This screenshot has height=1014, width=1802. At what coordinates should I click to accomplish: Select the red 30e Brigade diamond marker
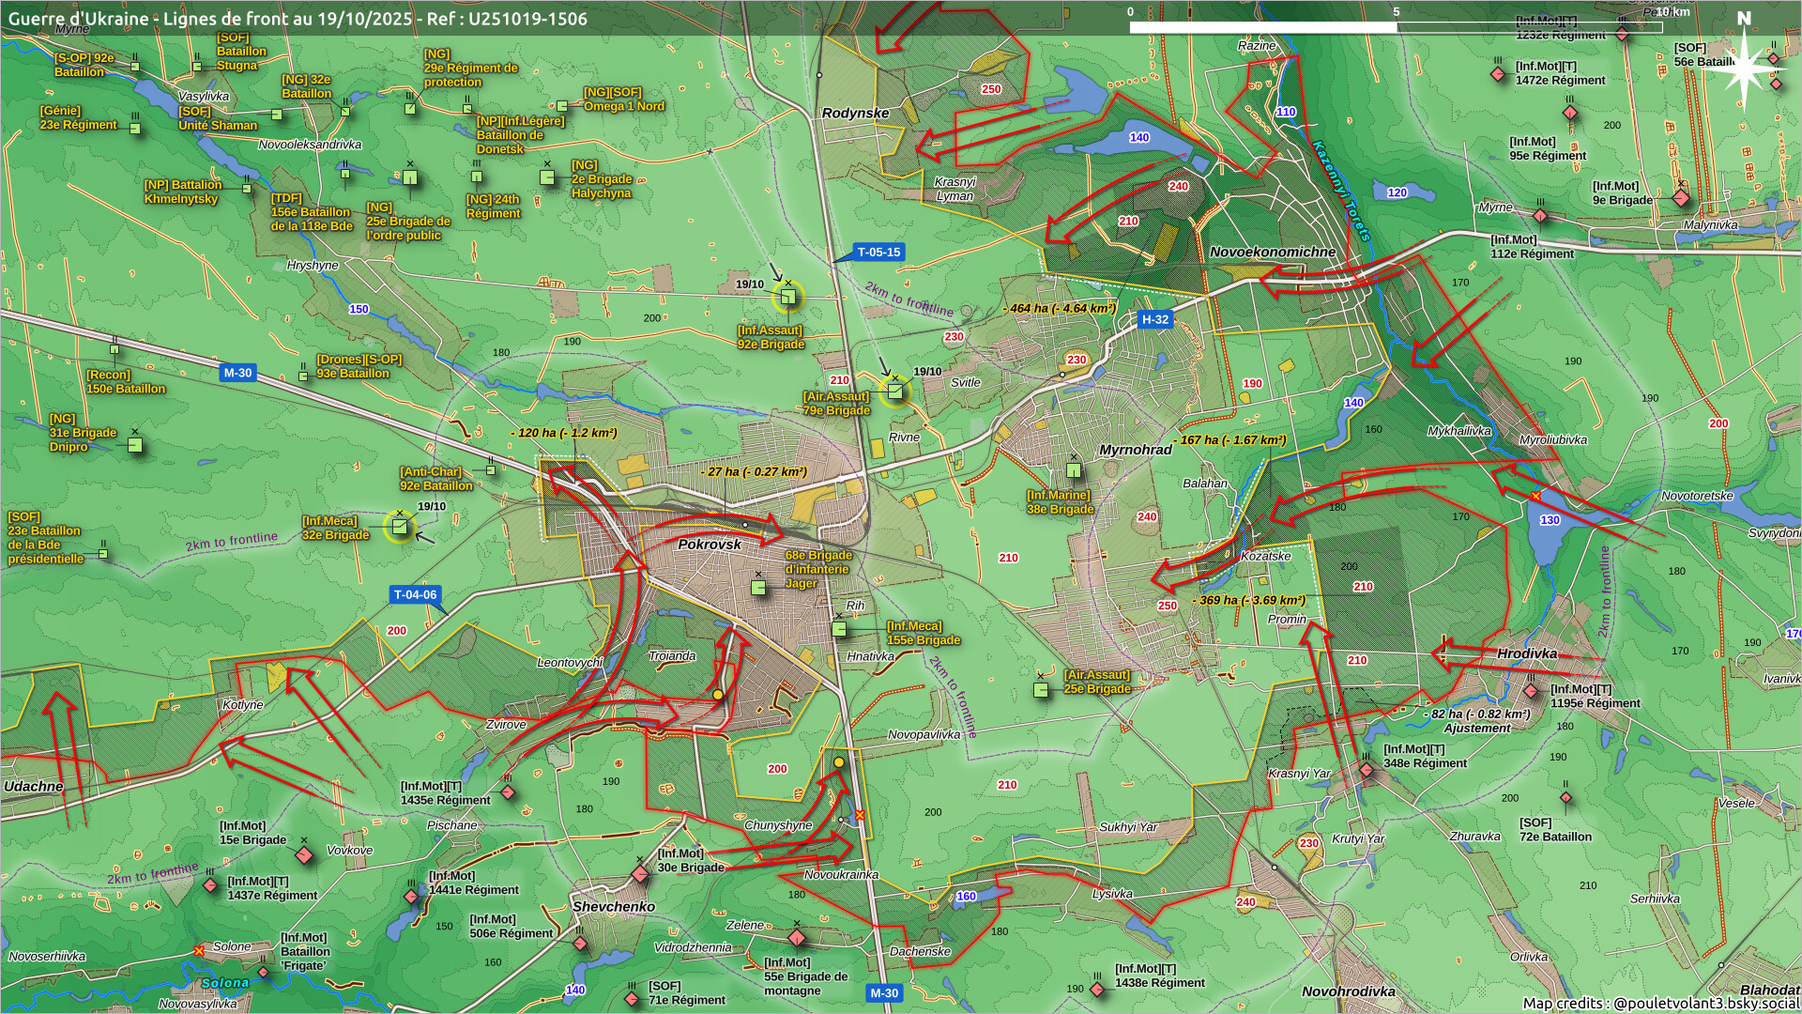[640, 874]
